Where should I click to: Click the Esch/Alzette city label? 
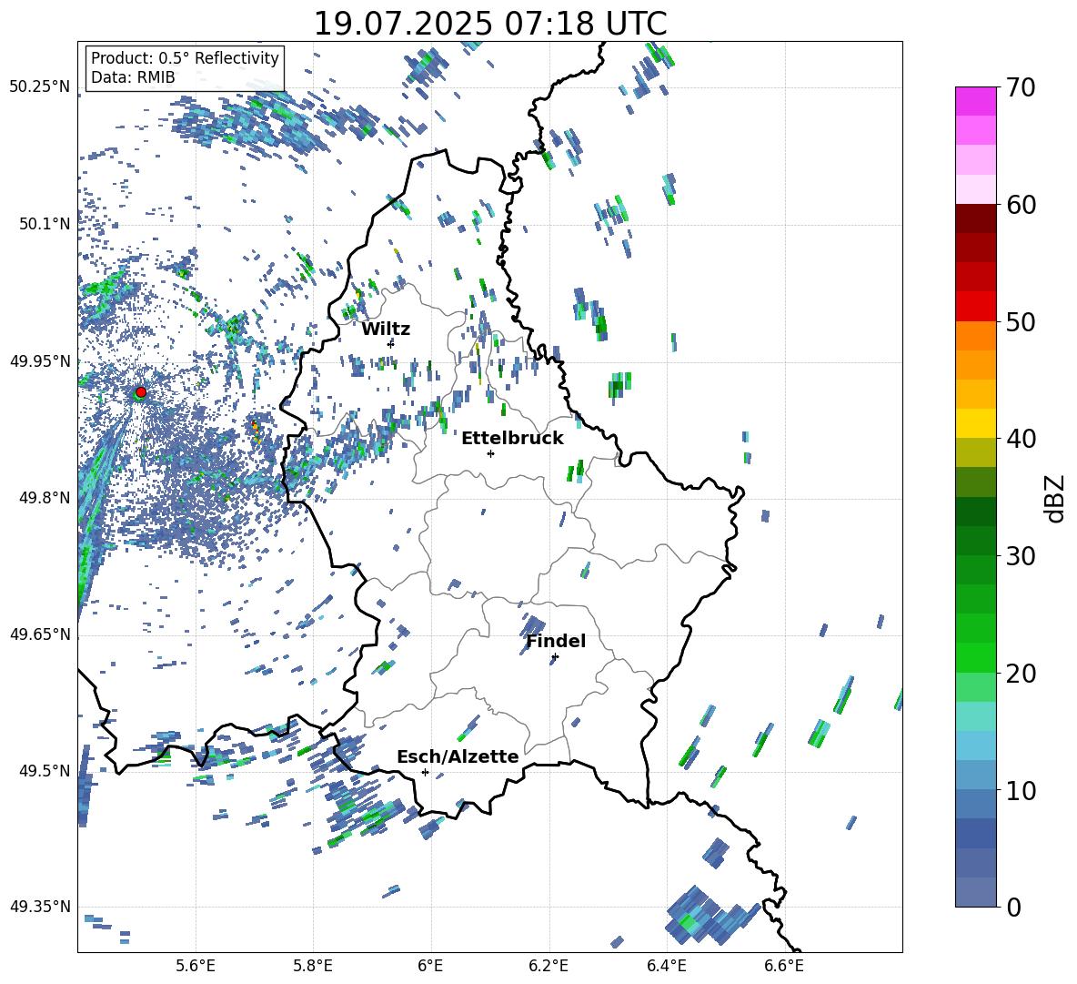458,756
